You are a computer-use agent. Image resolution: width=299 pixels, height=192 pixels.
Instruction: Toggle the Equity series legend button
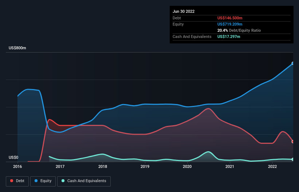43,181
